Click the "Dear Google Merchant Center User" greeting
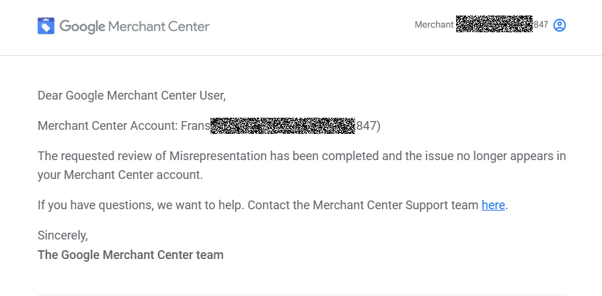This screenshot has width=602, height=296. click(132, 96)
